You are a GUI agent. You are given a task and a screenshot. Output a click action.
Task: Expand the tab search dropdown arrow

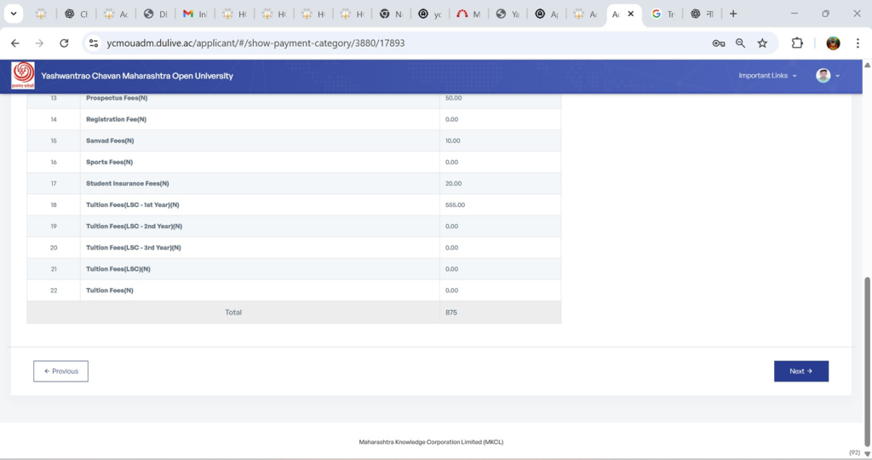coord(14,14)
